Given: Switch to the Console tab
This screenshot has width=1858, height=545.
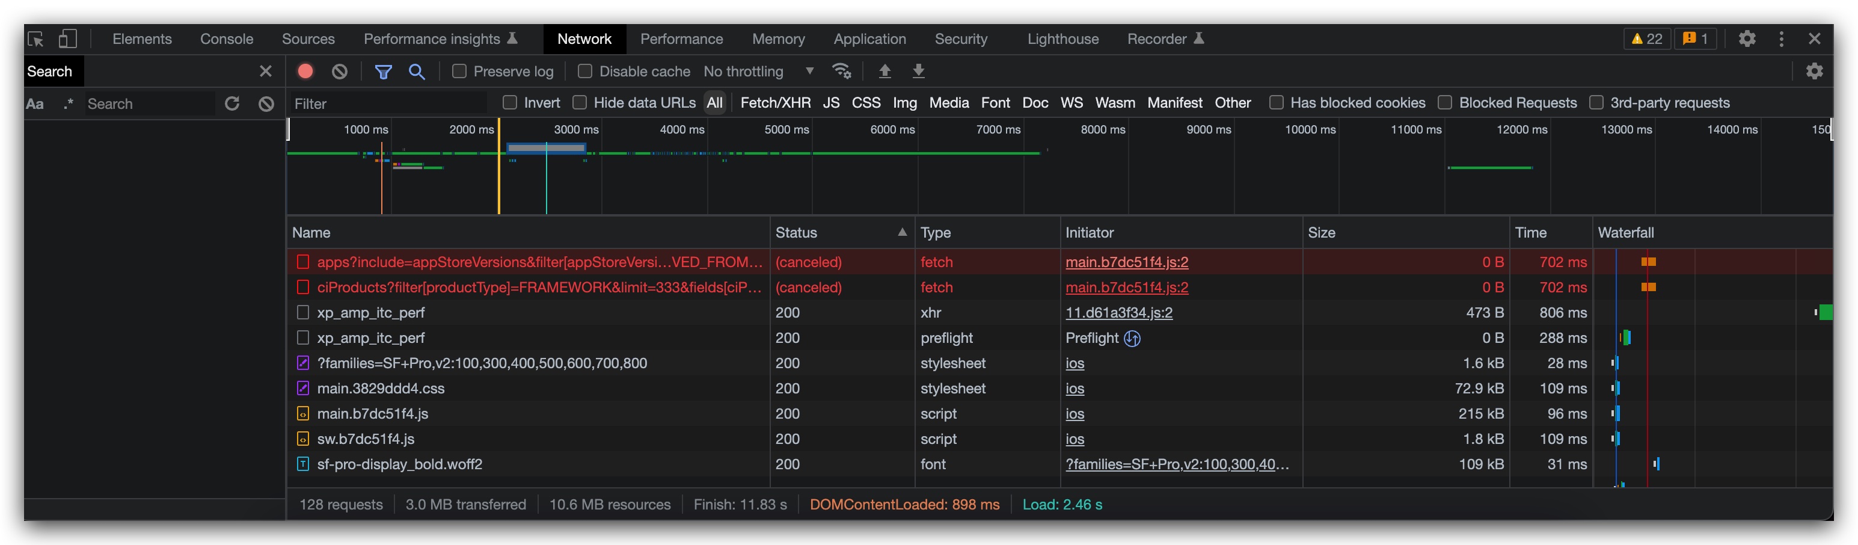Looking at the screenshot, I should pos(227,39).
